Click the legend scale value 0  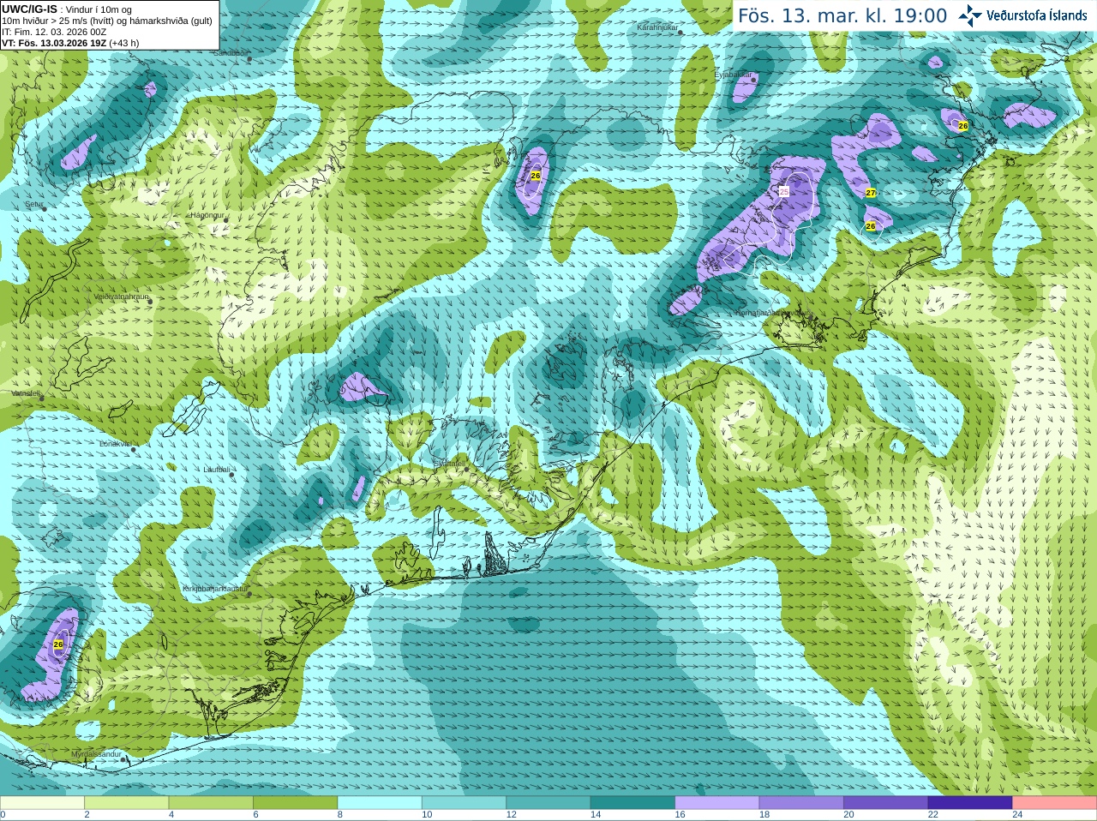pyautogui.click(x=3, y=815)
